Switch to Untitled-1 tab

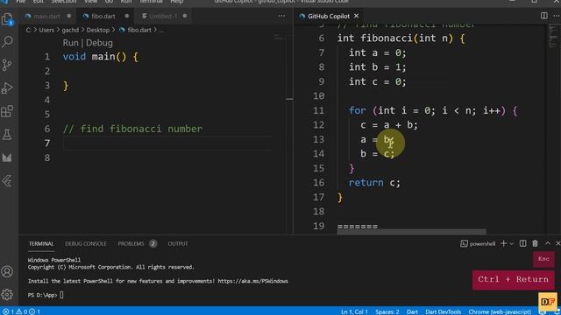tap(163, 16)
